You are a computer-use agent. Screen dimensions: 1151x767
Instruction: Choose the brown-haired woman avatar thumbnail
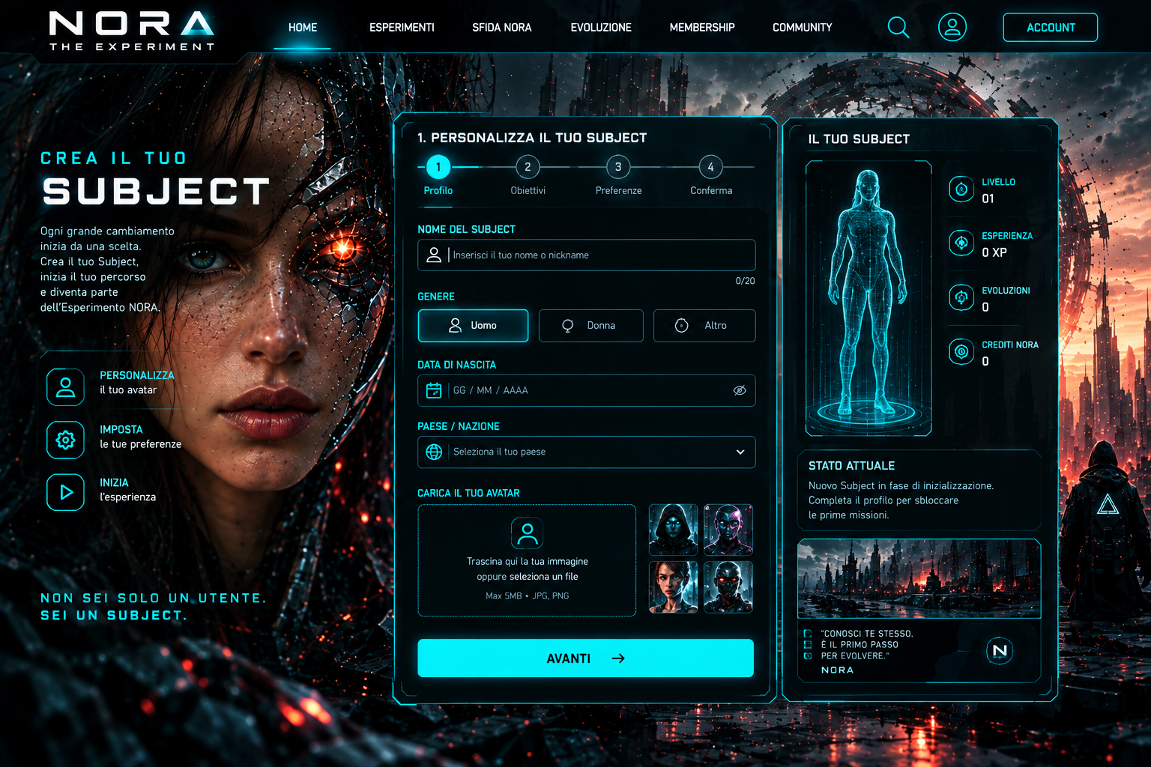673,587
